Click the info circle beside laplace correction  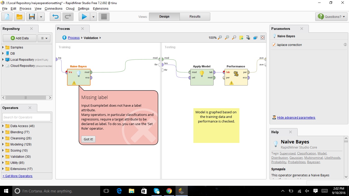click(345, 45)
